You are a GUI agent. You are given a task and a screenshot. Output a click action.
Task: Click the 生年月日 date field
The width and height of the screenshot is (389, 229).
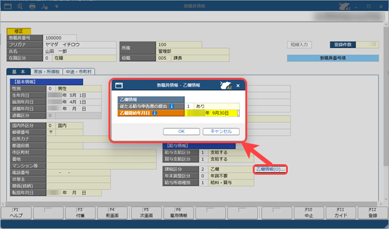[x=74, y=95]
